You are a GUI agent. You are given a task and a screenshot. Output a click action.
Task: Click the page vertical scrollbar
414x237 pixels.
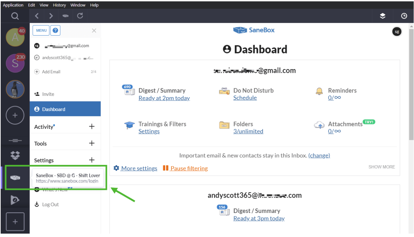tap(411, 84)
